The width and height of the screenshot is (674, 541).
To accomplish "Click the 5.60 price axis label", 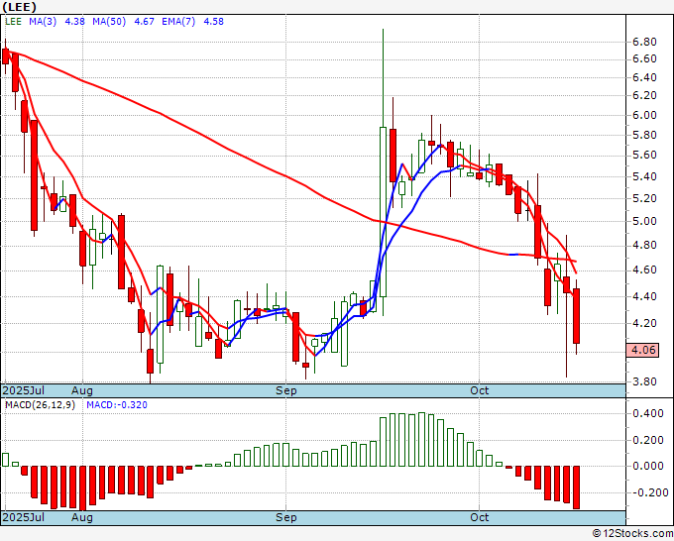I will point(644,155).
